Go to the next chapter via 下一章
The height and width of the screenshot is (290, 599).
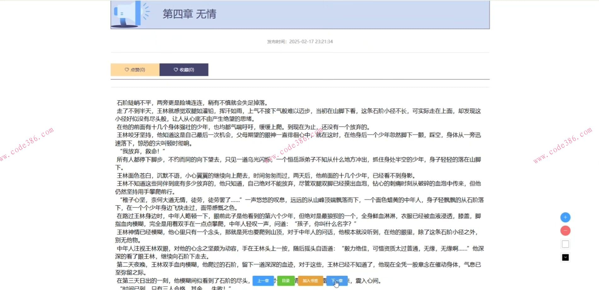tap(336, 281)
